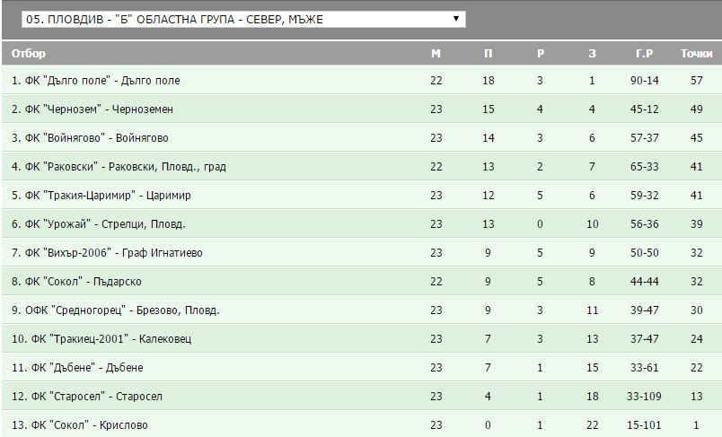Select ФК "Чернозем" - Черноземен team
722x437 pixels.
(92, 109)
